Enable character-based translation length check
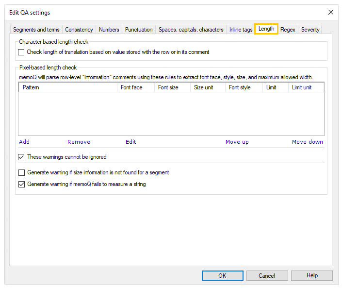The width and height of the screenshot is (342, 288). 21,52
